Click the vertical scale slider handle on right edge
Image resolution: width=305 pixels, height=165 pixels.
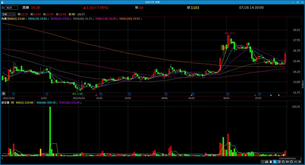pos(303,84)
